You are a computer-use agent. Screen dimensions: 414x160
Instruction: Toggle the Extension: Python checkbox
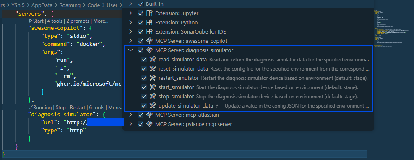[x=141, y=23]
